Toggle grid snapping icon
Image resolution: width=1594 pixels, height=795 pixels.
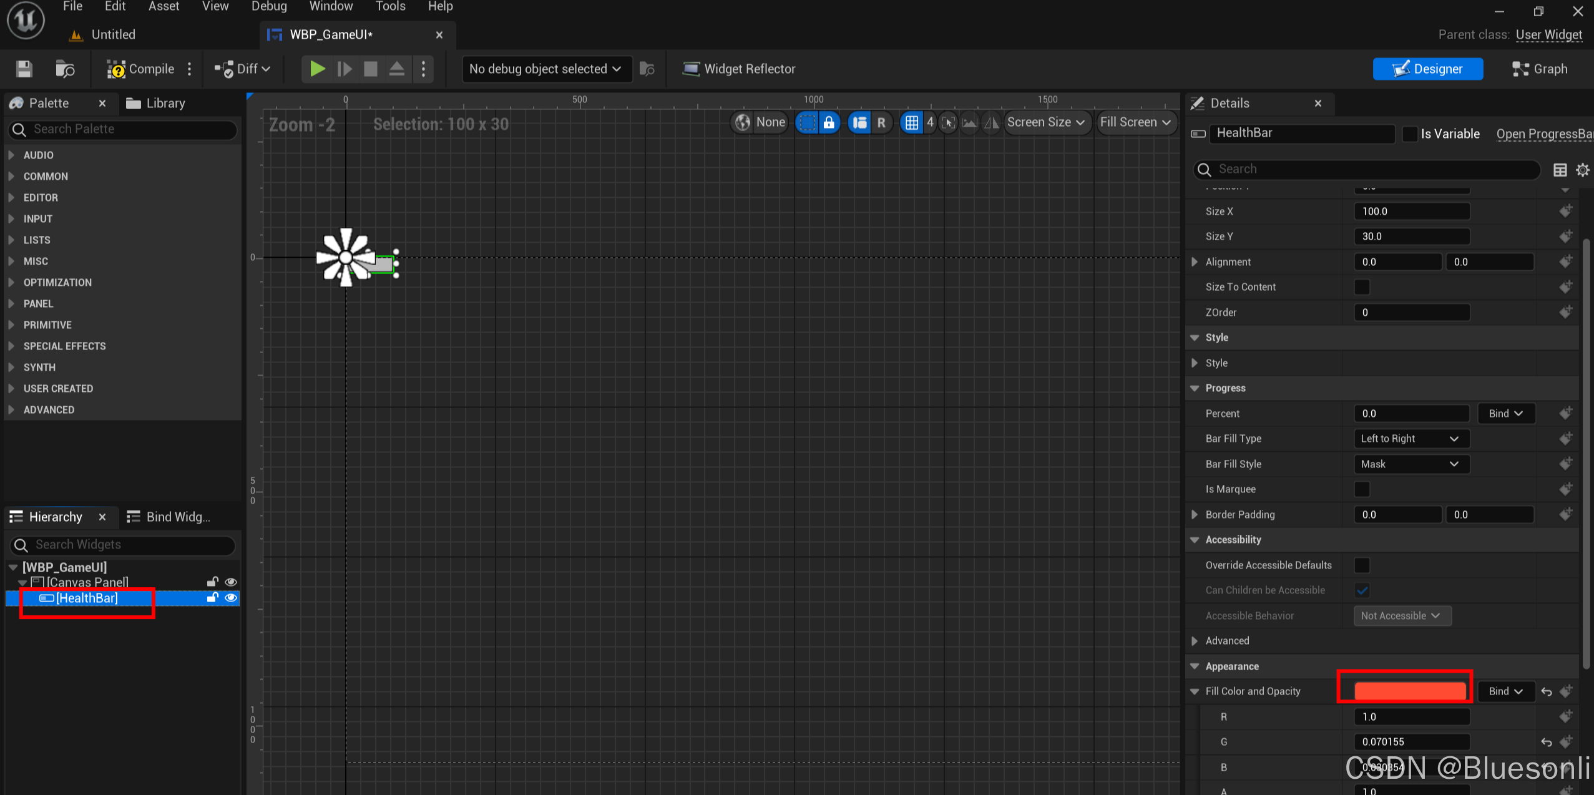point(912,122)
